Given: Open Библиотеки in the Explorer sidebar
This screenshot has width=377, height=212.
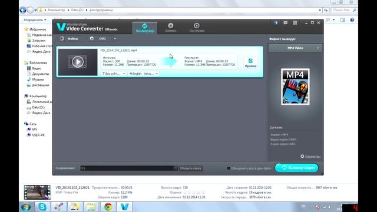Looking at the screenshot, I should click(x=35, y=63).
